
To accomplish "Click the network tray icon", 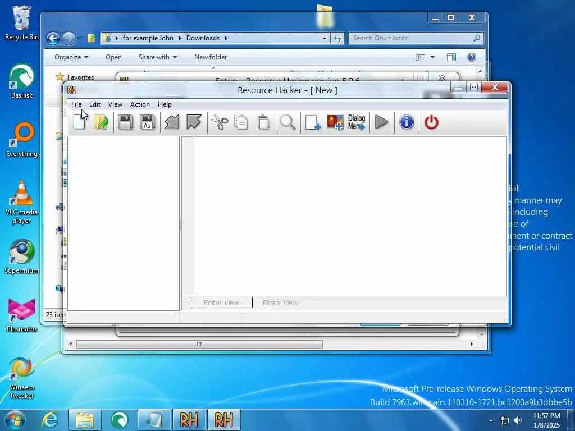I will pos(505,420).
